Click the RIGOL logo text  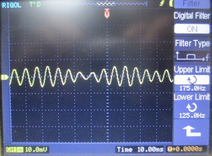pos(12,5)
